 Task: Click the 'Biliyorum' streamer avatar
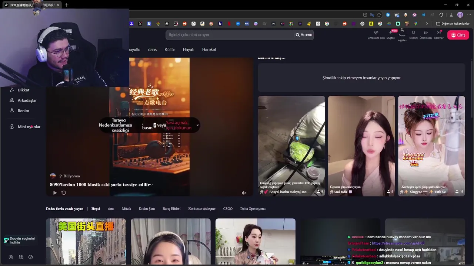[53, 176]
